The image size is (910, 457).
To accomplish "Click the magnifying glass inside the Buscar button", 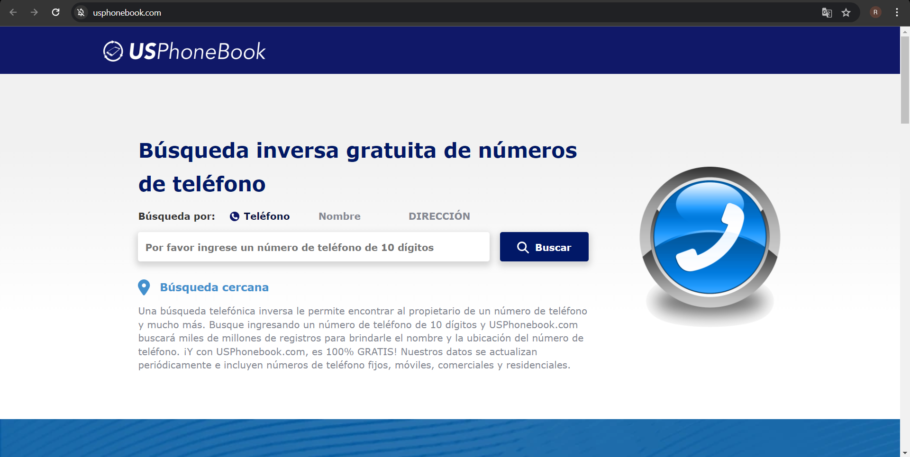I will 523,247.
